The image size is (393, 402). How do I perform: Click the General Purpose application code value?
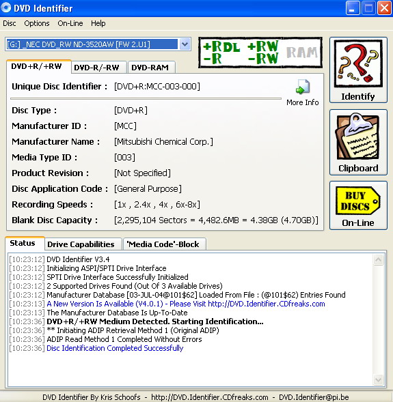148,189
